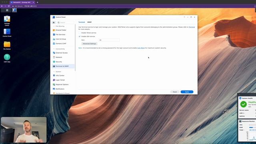The width and height of the screenshot is (256, 144).
Task: Open File Services settings label
Action: [x=60, y=35]
